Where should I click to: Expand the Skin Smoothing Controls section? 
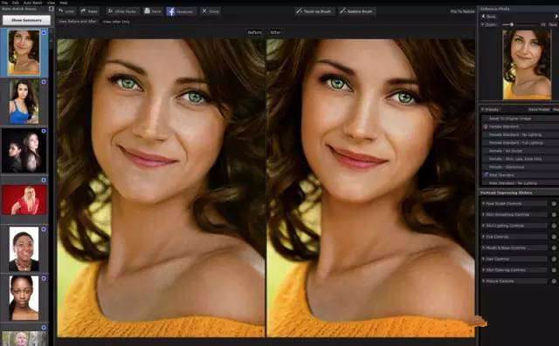click(x=514, y=214)
